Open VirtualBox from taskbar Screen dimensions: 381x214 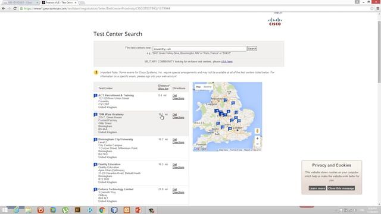click(x=114, y=210)
